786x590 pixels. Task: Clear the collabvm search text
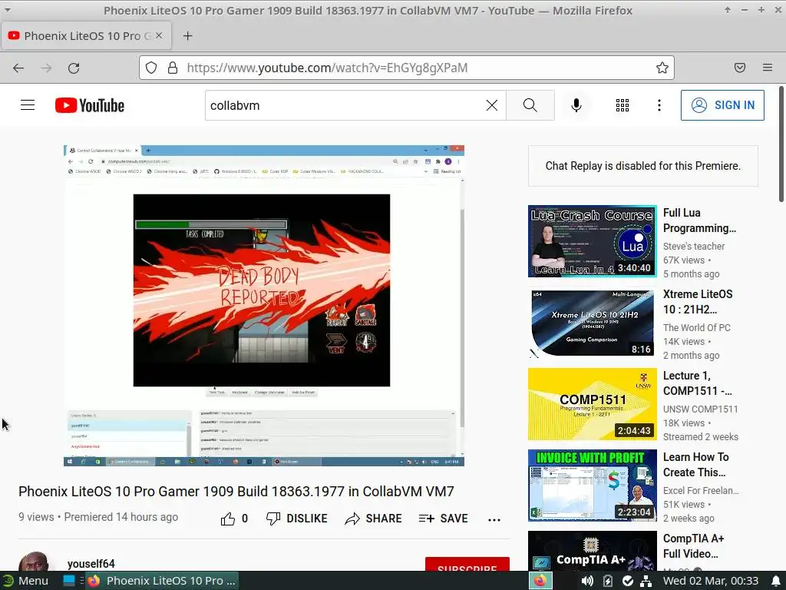click(492, 105)
